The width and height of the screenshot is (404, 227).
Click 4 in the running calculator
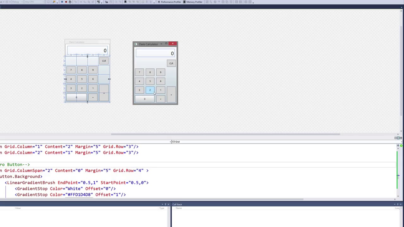(139, 81)
